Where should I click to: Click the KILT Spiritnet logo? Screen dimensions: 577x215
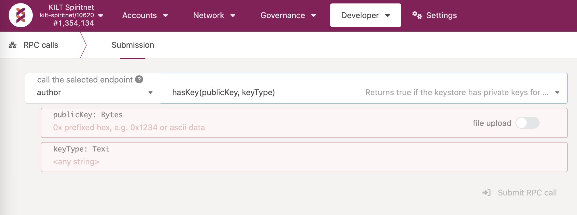coord(21,16)
